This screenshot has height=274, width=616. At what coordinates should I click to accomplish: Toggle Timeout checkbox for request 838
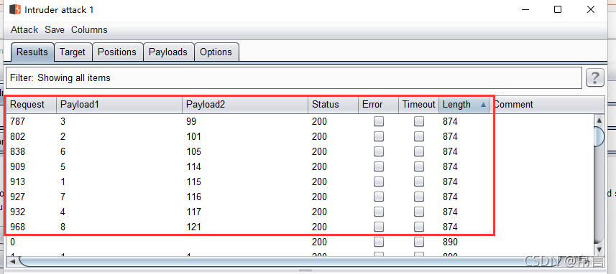pos(419,151)
